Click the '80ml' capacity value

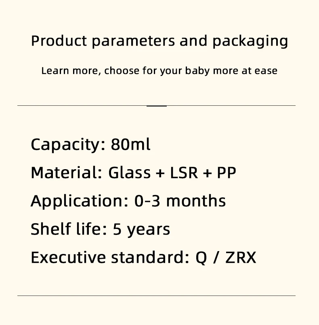tap(131, 145)
